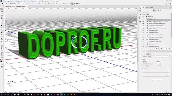Open the brush settings panel in the collapsed dock
This screenshot has width=172, height=96.
140,8
